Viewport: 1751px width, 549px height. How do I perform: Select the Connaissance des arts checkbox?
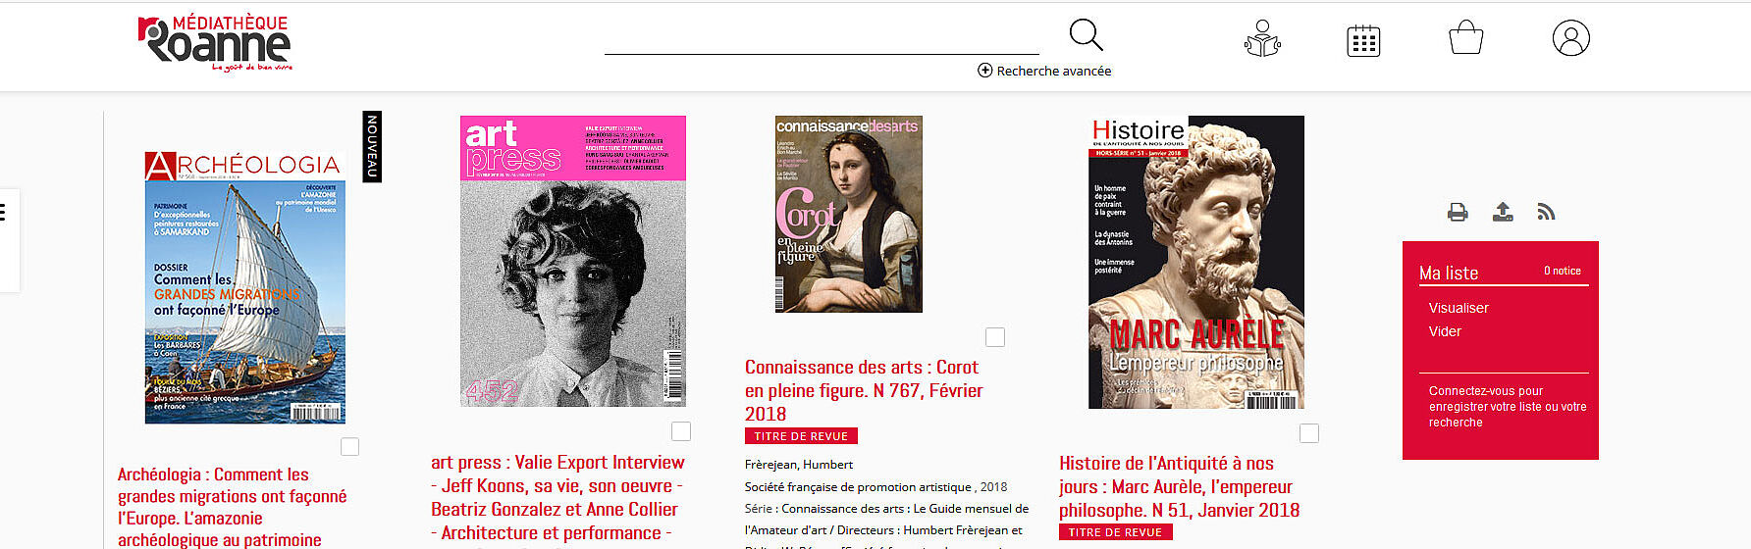[995, 337]
